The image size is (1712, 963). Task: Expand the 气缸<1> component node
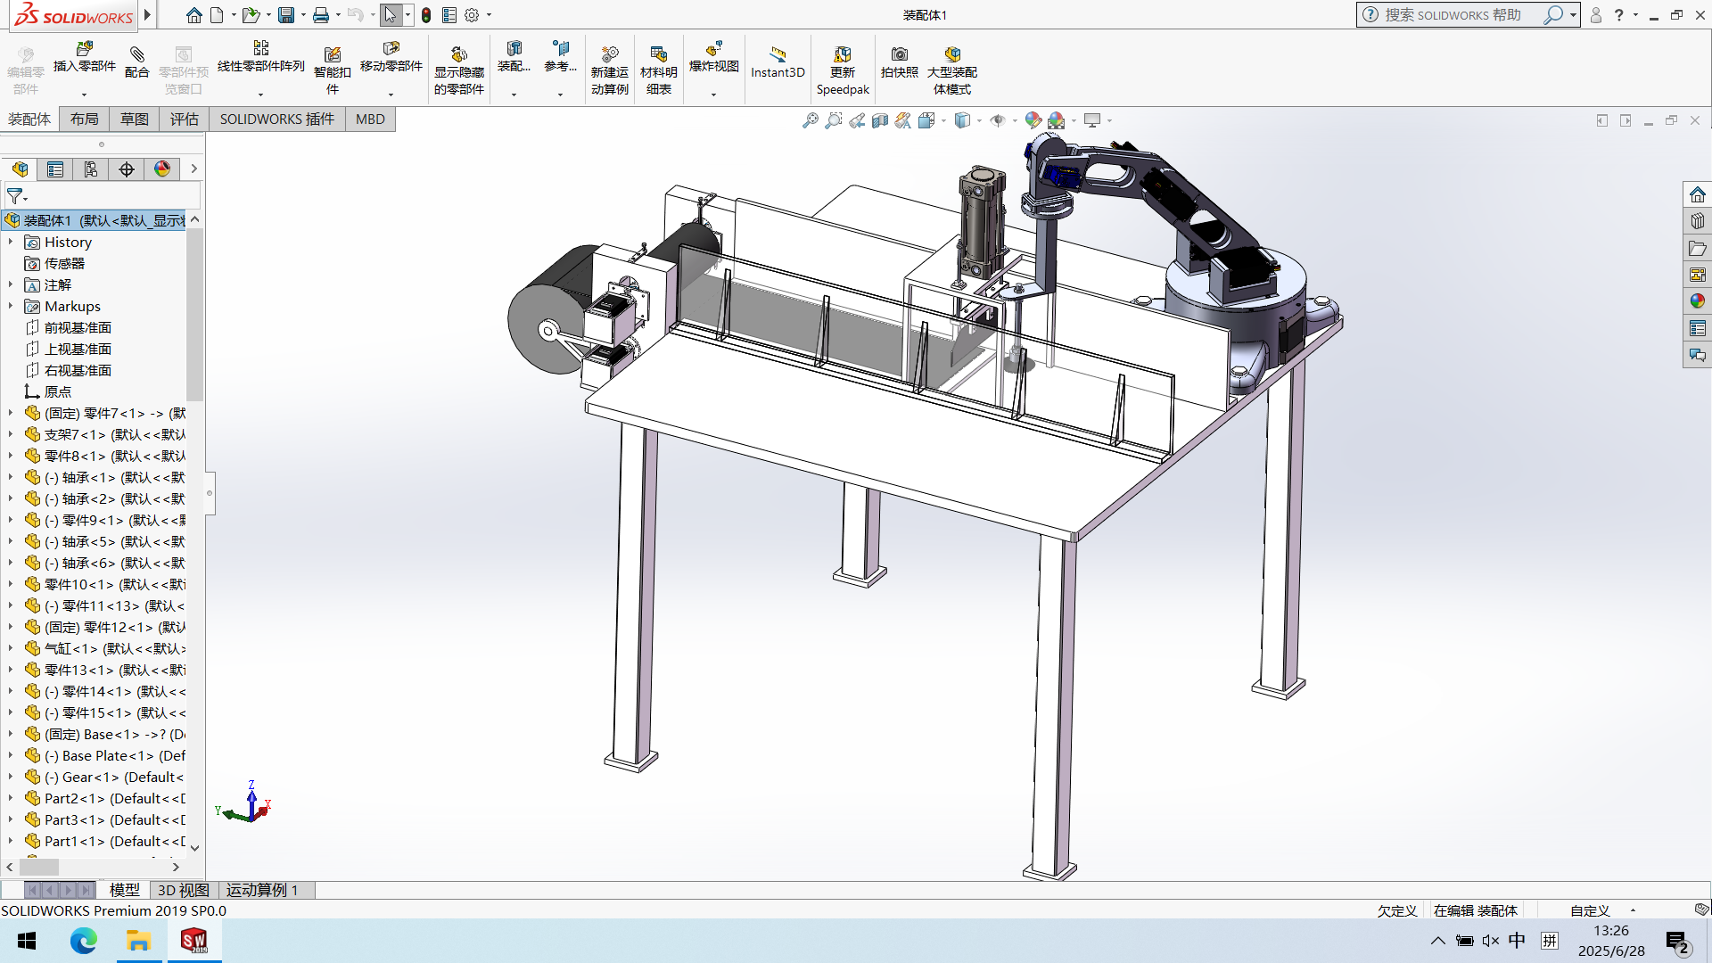pos(11,648)
